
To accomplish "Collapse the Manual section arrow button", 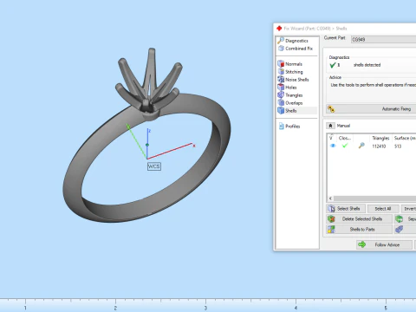I will 330,126.
